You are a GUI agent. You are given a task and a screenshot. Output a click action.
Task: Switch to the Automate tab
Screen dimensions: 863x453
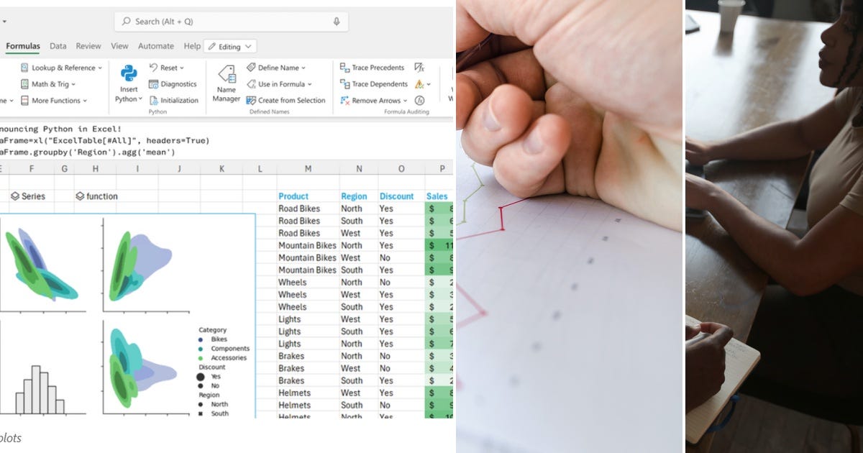pyautogui.click(x=155, y=45)
